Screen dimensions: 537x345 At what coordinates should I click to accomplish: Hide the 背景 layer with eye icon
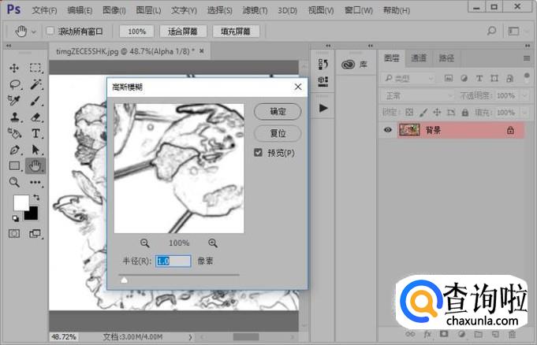(387, 131)
